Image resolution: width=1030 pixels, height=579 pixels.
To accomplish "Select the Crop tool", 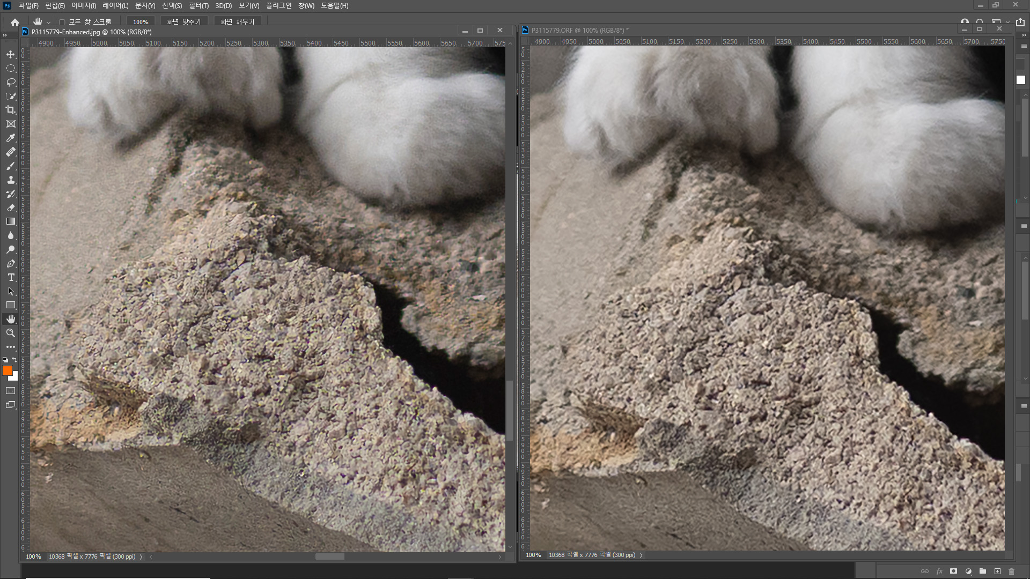I will 10,110.
